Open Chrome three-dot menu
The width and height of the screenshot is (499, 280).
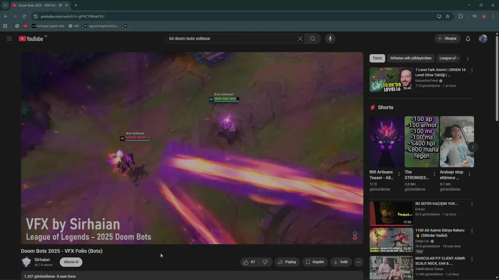click(494, 16)
